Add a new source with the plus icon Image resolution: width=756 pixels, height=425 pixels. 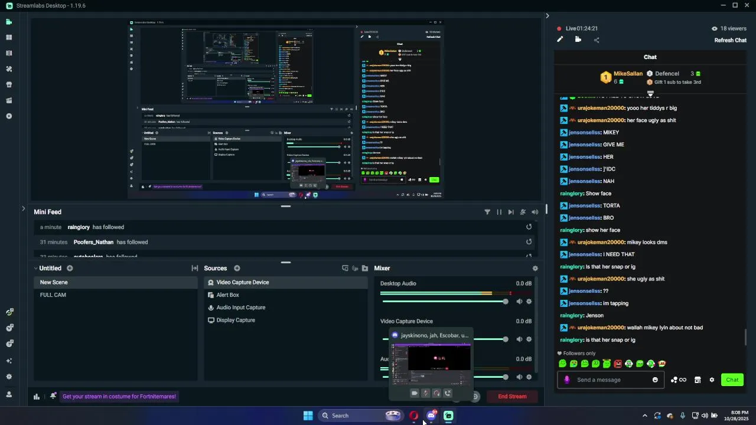pos(237,268)
